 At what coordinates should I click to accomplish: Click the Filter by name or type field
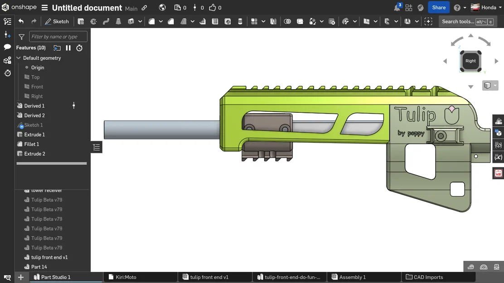(x=58, y=37)
